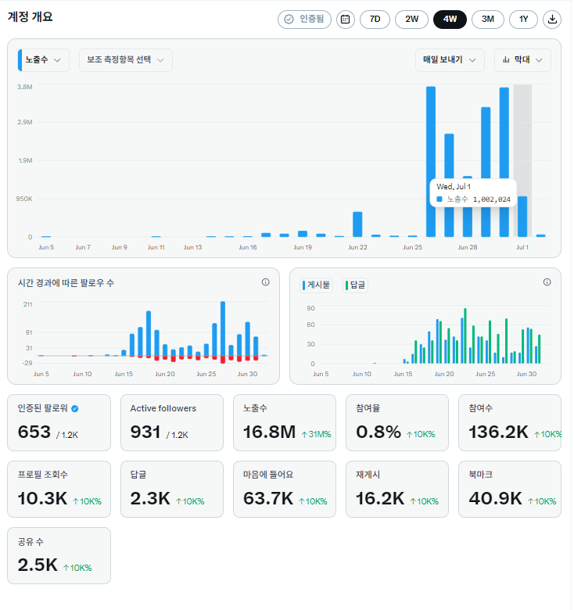Click the 마음에 들어요 63.7K card
The width and height of the screenshot is (574, 610).
click(x=285, y=490)
